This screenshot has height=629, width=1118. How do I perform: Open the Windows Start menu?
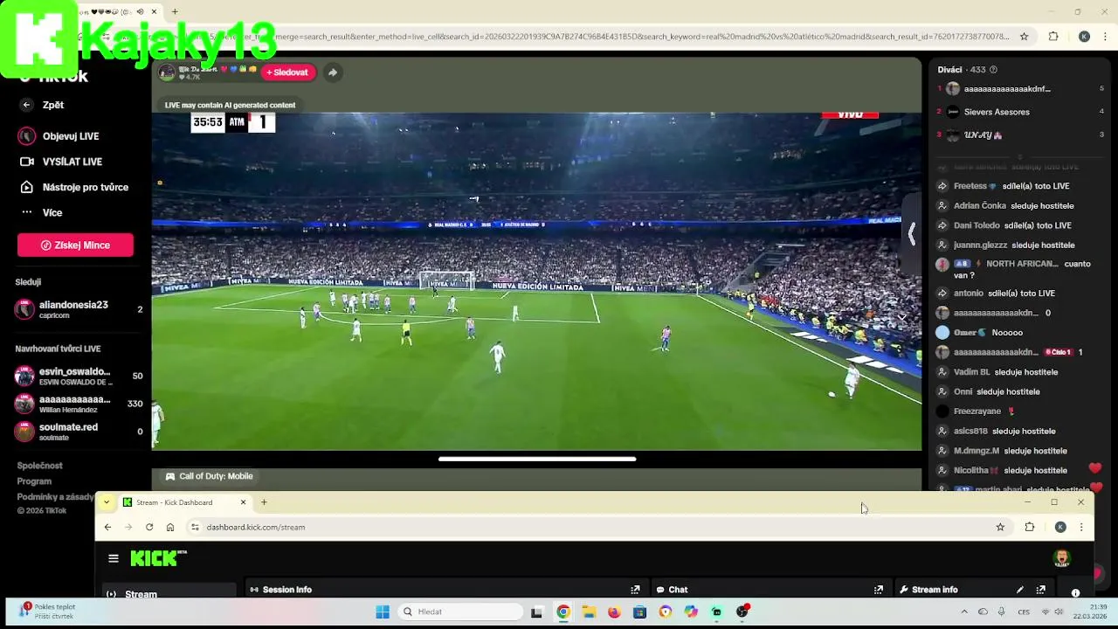(383, 612)
